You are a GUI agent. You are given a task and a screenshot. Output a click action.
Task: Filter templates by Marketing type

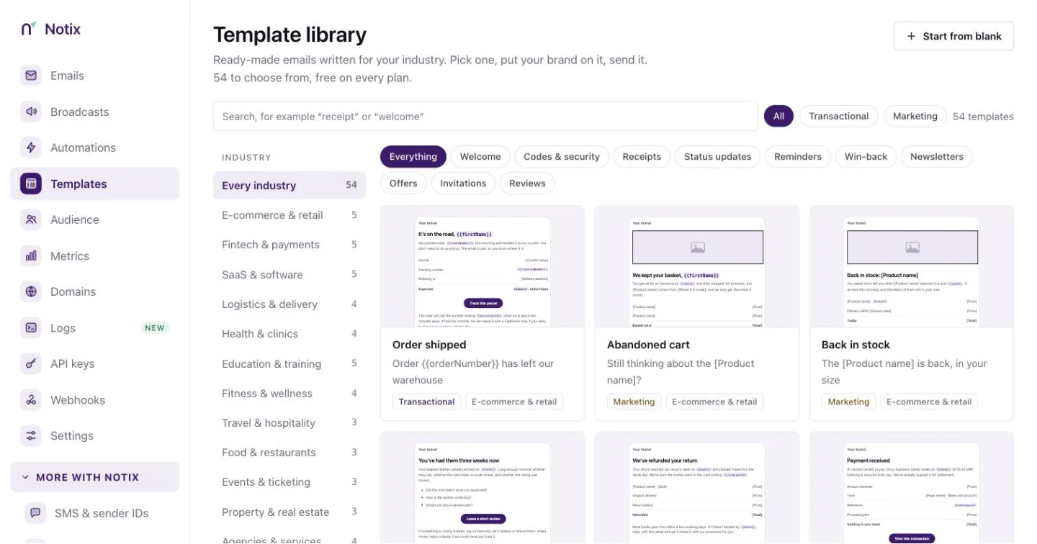(915, 116)
